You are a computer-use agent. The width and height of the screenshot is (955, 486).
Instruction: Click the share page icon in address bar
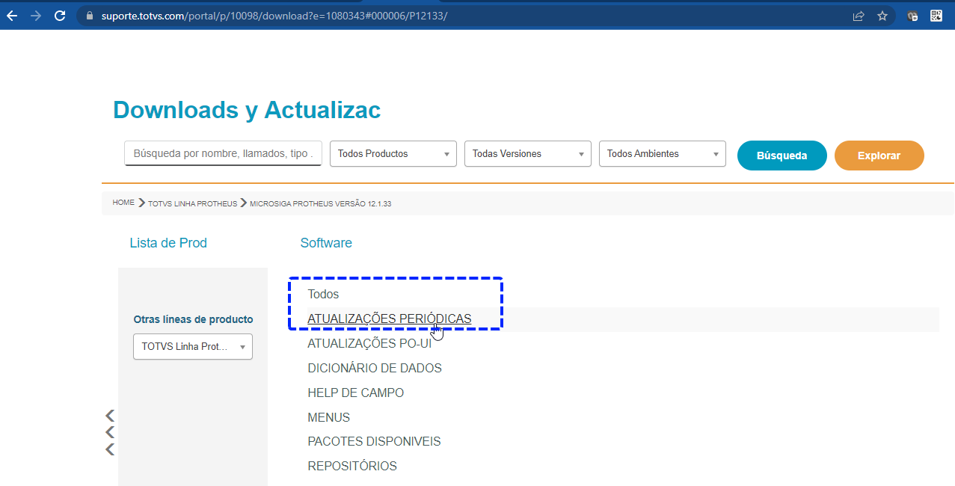coord(859,16)
